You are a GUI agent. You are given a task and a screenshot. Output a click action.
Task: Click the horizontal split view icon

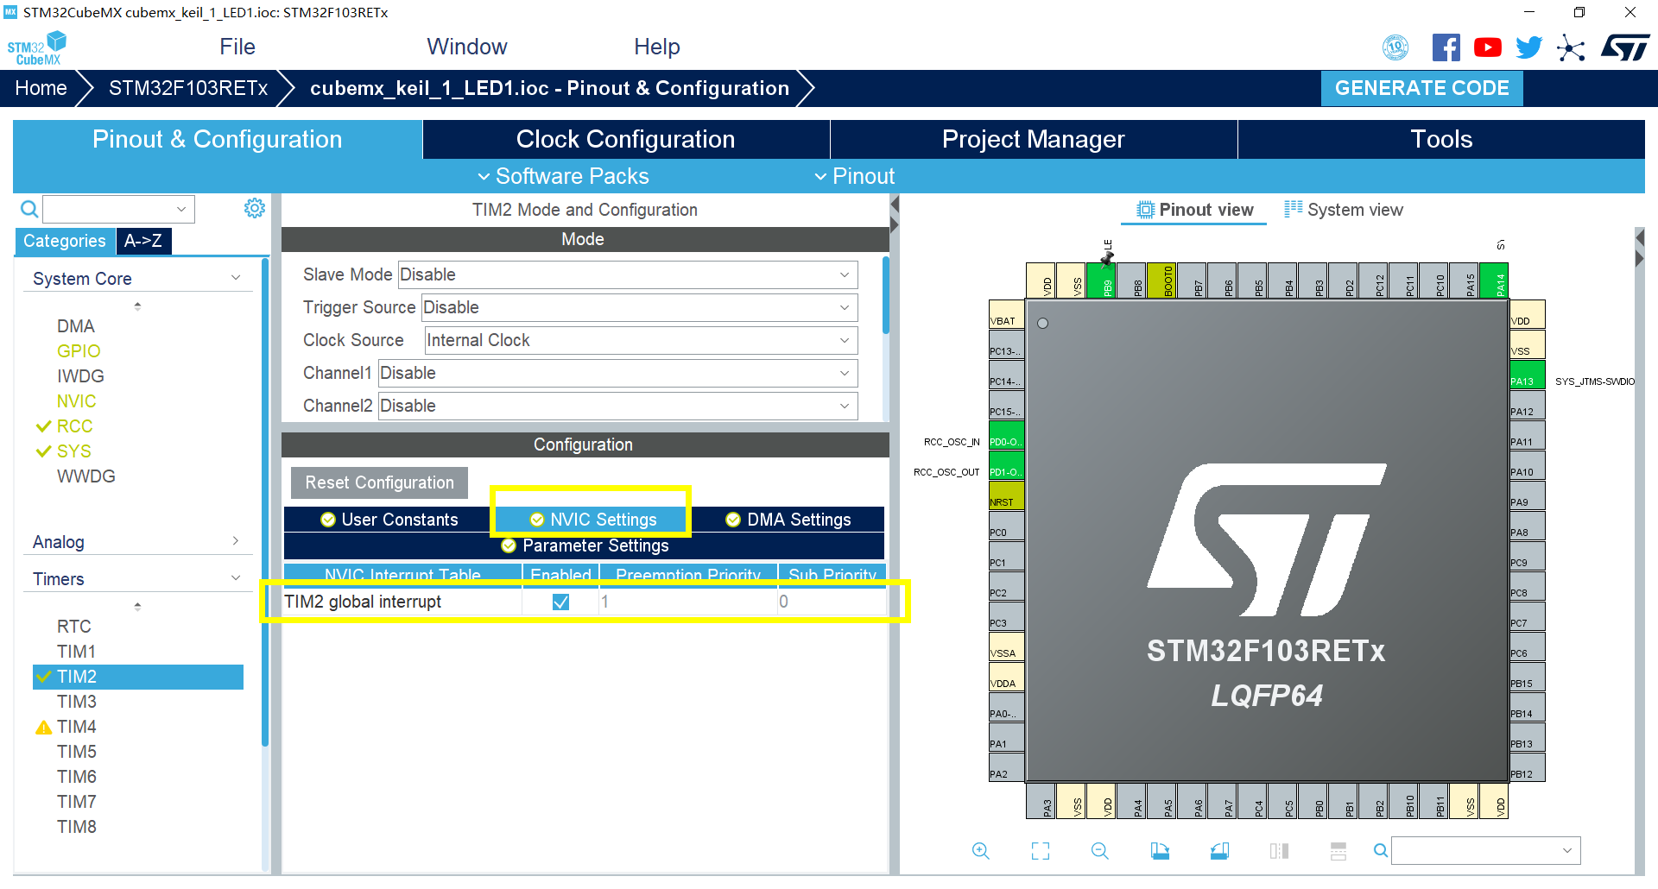[1338, 851]
